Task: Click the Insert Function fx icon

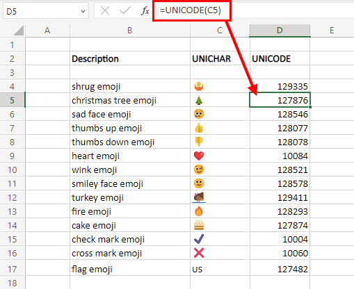Action: 145,10
